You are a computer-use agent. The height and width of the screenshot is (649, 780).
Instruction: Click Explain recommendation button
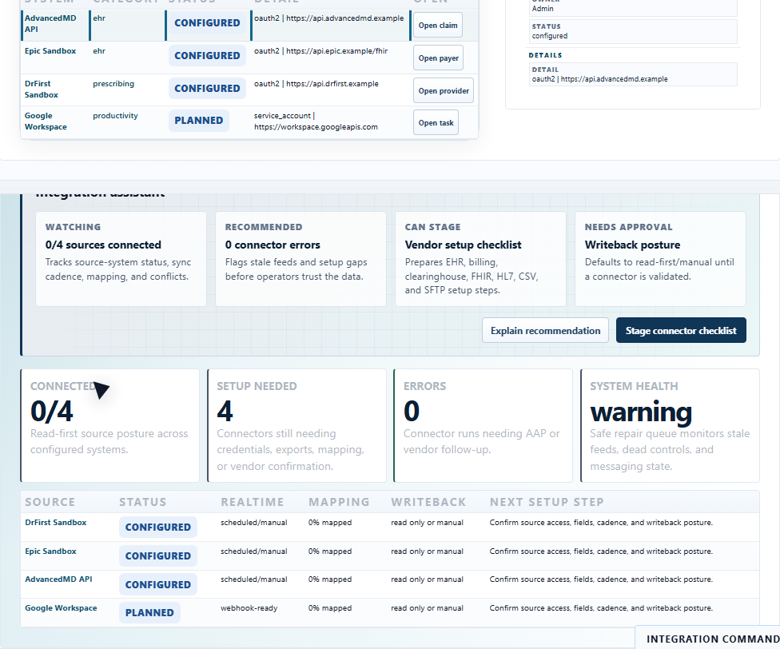coord(545,331)
